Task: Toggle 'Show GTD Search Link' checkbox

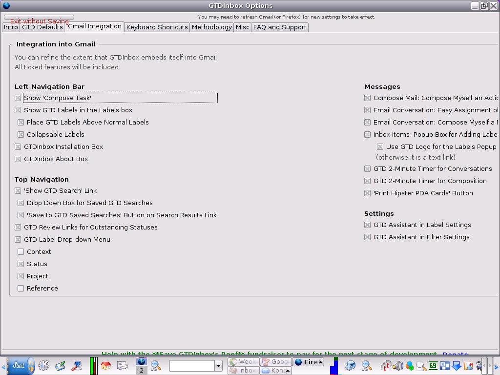Action: (x=18, y=191)
